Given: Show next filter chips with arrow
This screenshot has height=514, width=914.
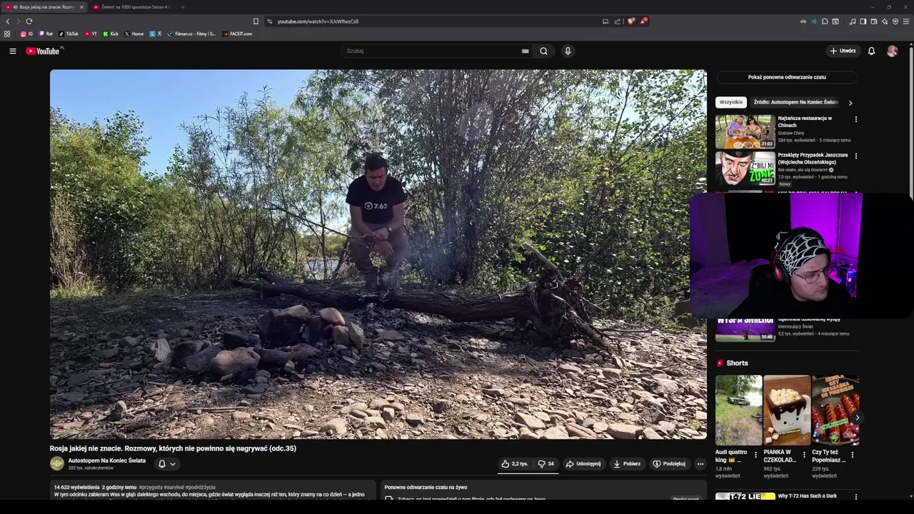Looking at the screenshot, I should tap(850, 103).
